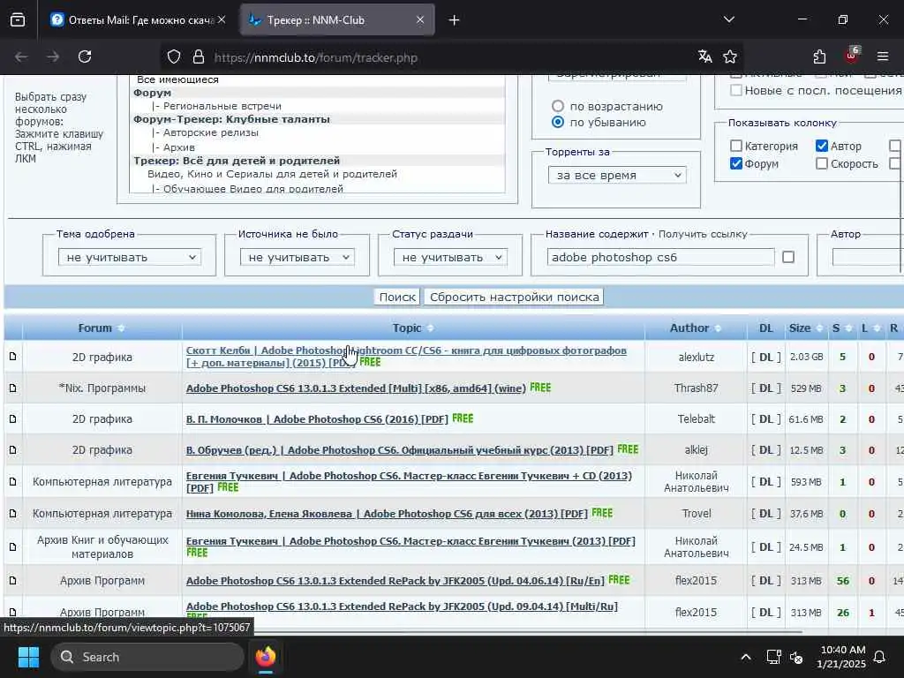Show hidden system tray icons
This screenshot has height=678, width=904.
point(745,657)
